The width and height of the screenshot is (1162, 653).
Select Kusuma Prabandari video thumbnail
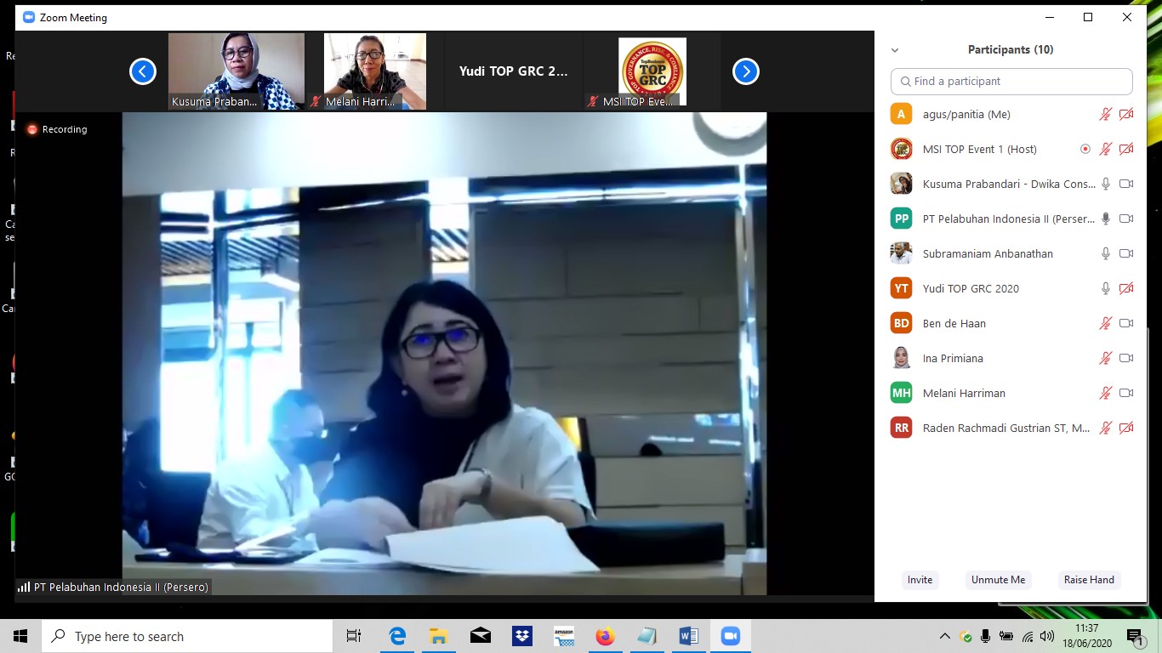236,71
